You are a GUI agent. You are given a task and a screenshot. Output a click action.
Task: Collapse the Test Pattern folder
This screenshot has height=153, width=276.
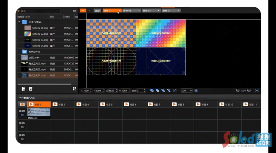(x=19, y=22)
